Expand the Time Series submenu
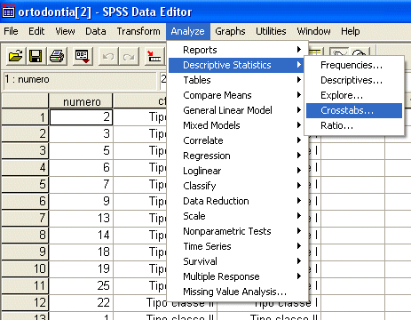This screenshot has width=411, height=320. 237,246
